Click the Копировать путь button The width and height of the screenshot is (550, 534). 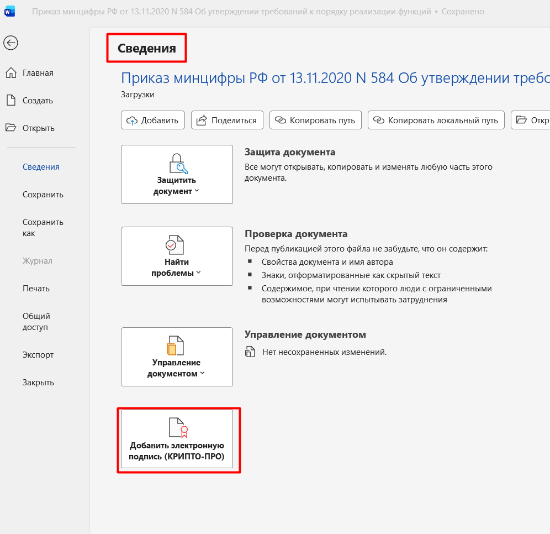[316, 121]
